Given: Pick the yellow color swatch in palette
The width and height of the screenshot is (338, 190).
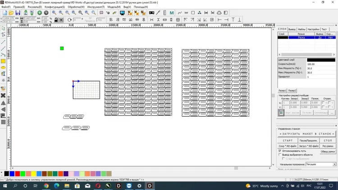Looking at the screenshot, I should pos(34,174).
